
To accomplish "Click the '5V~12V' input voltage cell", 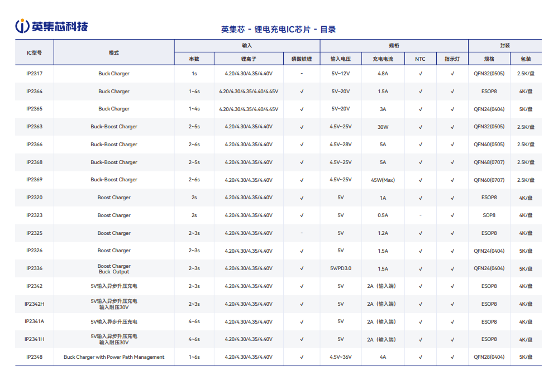I will pyautogui.click(x=341, y=74).
